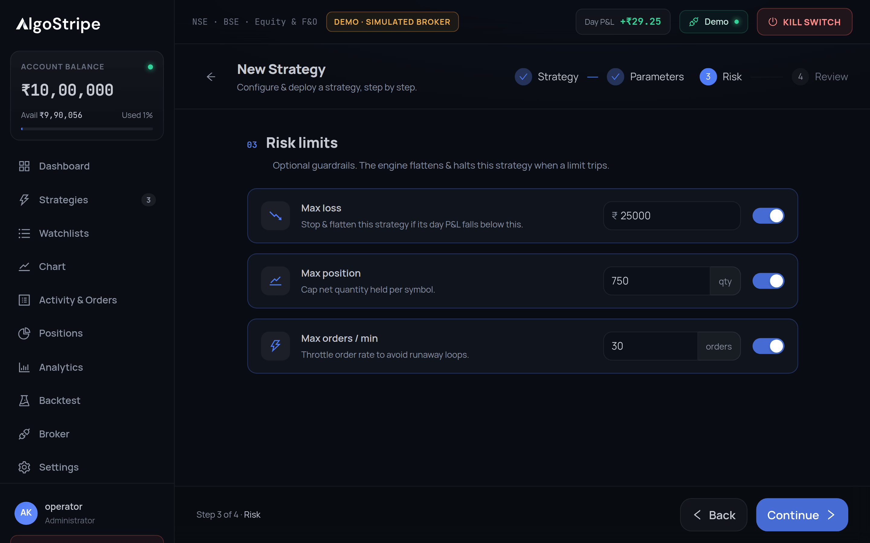
Task: Disable the Max loss toggle
Action: coord(768,216)
